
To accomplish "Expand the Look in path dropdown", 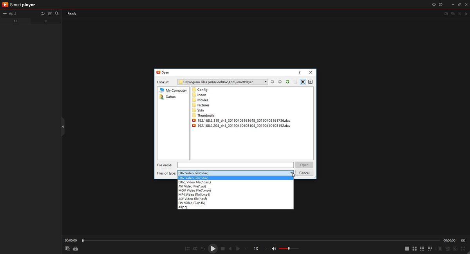I will pyautogui.click(x=266, y=82).
